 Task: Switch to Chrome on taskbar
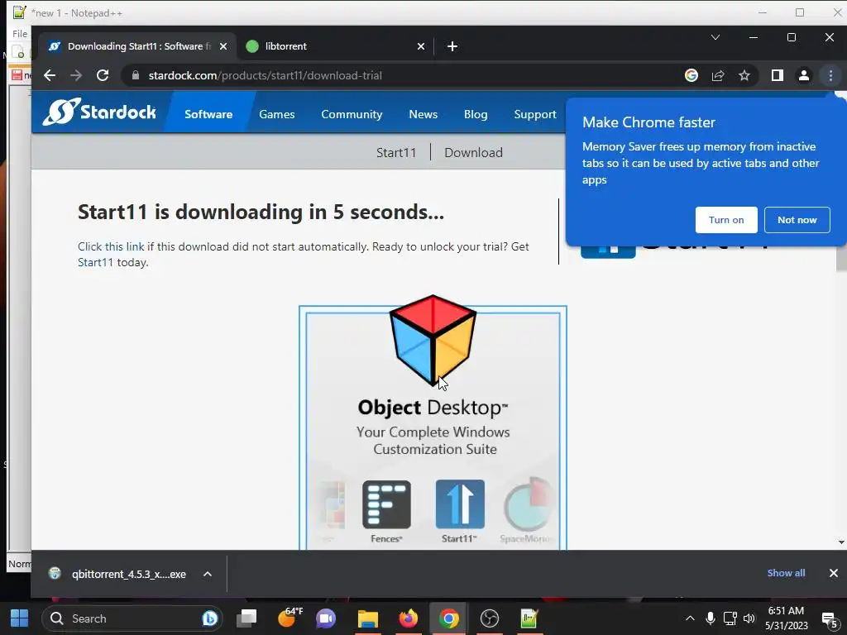tap(449, 618)
